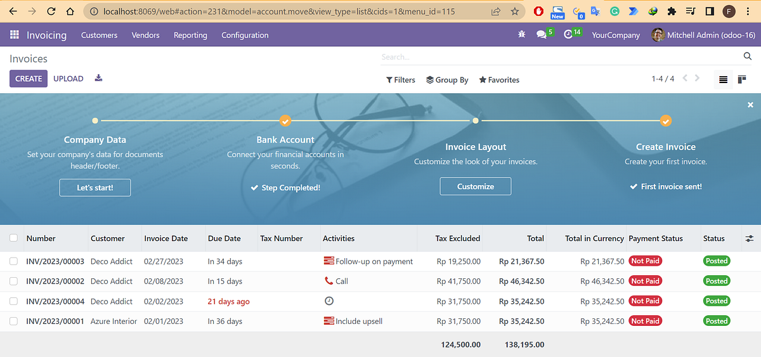Go to previous page arrow
This screenshot has height=357, width=761.
click(685, 79)
